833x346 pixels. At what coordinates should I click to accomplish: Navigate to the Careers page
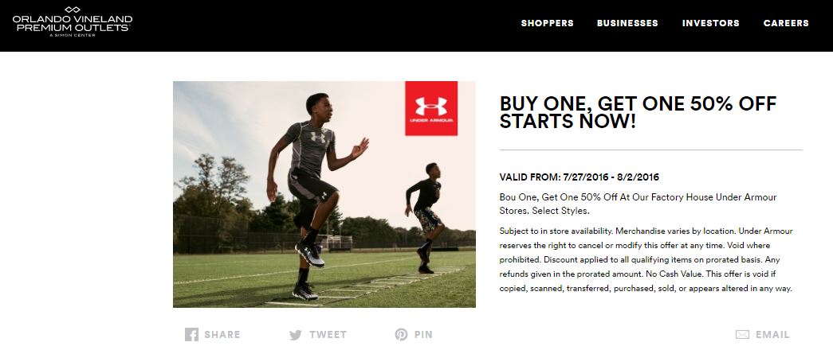pyautogui.click(x=786, y=23)
